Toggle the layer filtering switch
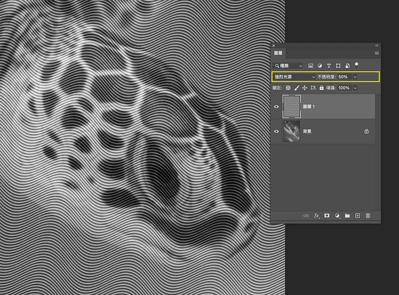The width and height of the screenshot is (399, 295). point(357,65)
